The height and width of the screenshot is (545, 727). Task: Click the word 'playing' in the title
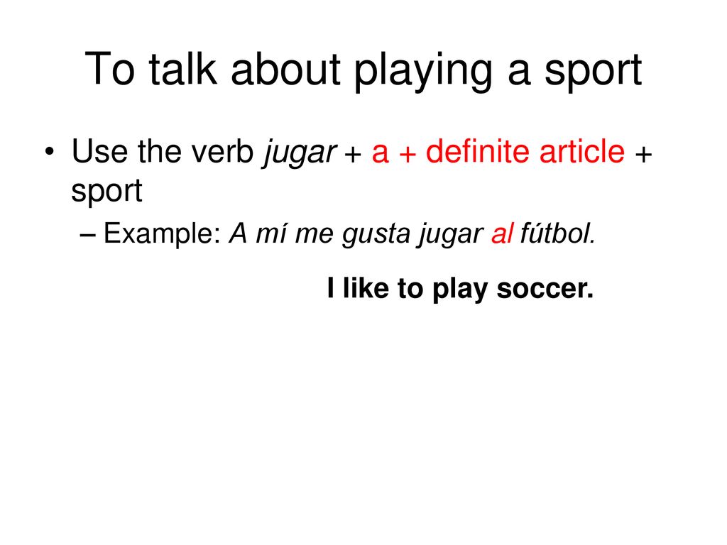(x=423, y=71)
